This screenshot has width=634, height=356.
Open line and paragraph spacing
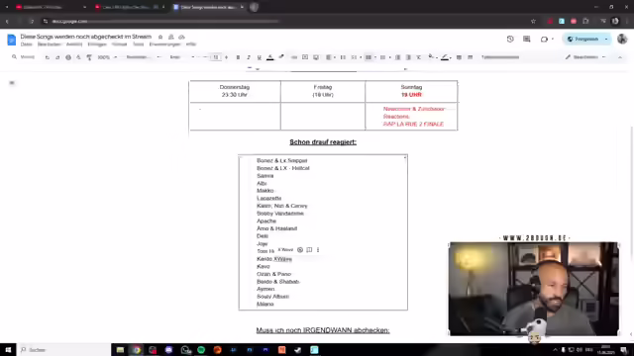click(x=343, y=57)
